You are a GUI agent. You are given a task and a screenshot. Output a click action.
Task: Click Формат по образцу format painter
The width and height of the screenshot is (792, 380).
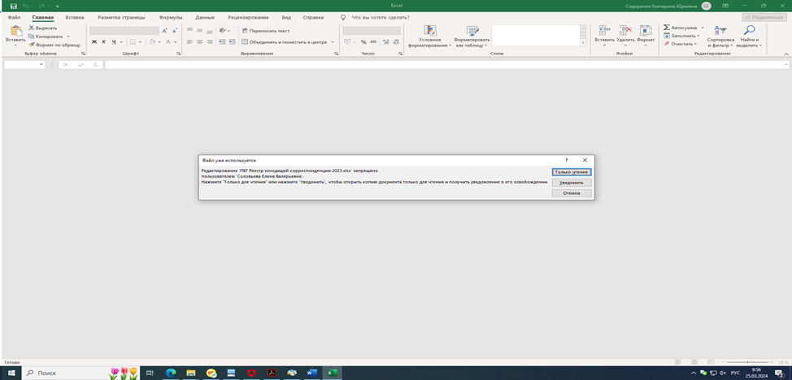54,45
